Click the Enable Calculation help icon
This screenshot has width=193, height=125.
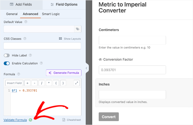pyautogui.click(x=41, y=63)
